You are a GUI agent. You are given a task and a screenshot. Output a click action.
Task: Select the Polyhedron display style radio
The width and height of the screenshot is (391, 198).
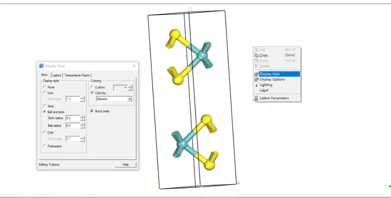pyautogui.click(x=45, y=146)
